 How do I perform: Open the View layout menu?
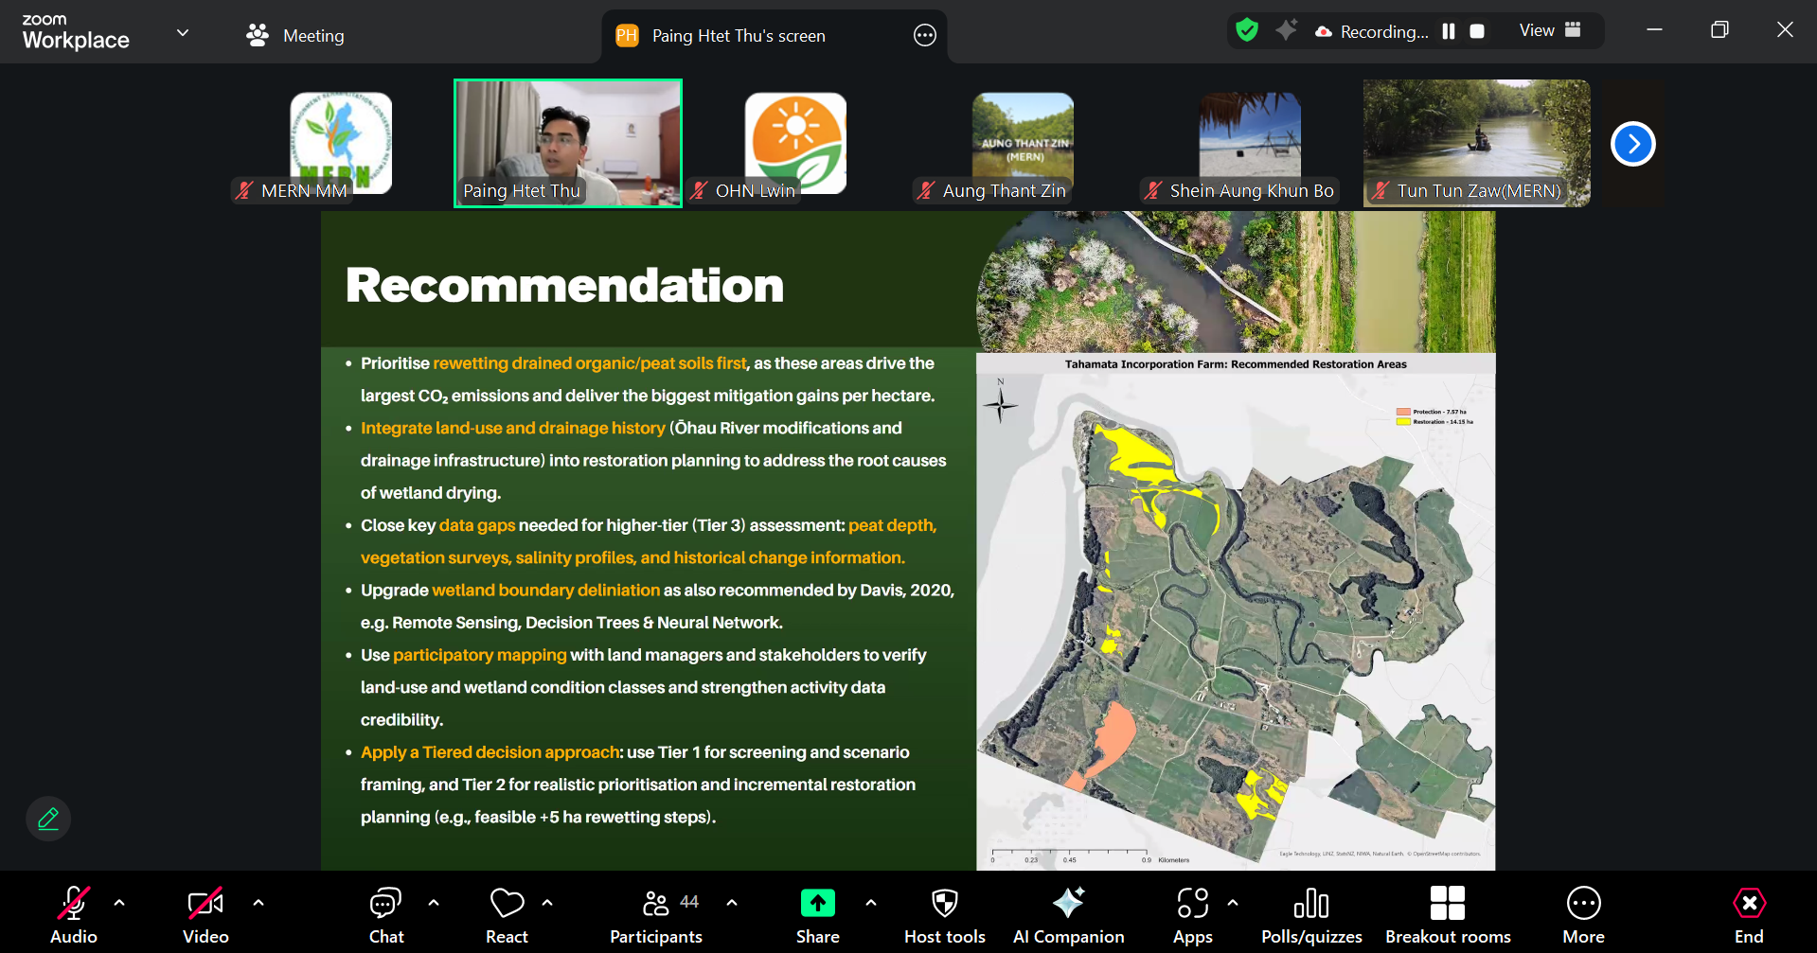[1550, 30]
